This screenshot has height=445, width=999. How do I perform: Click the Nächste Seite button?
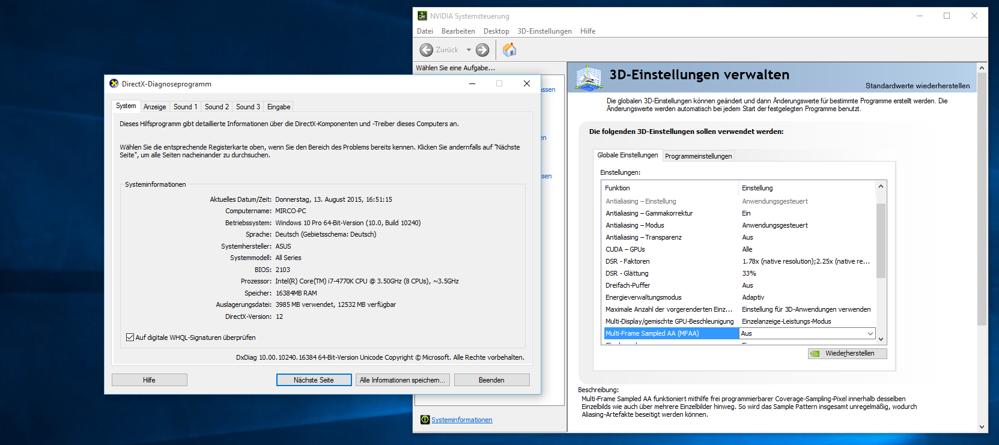point(314,380)
